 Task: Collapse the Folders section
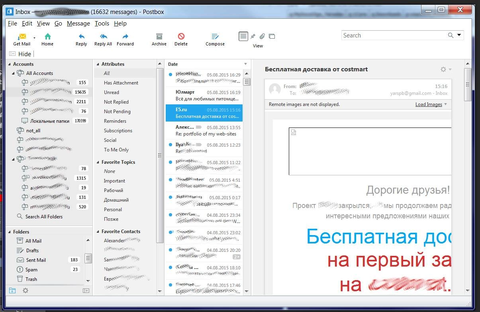click(x=9, y=232)
